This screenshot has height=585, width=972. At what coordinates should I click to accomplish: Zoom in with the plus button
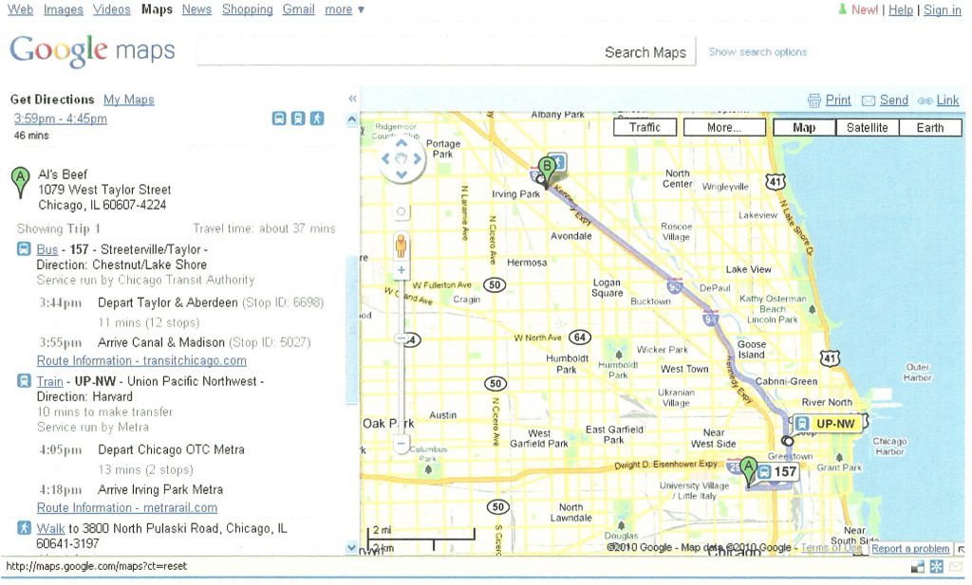click(402, 270)
